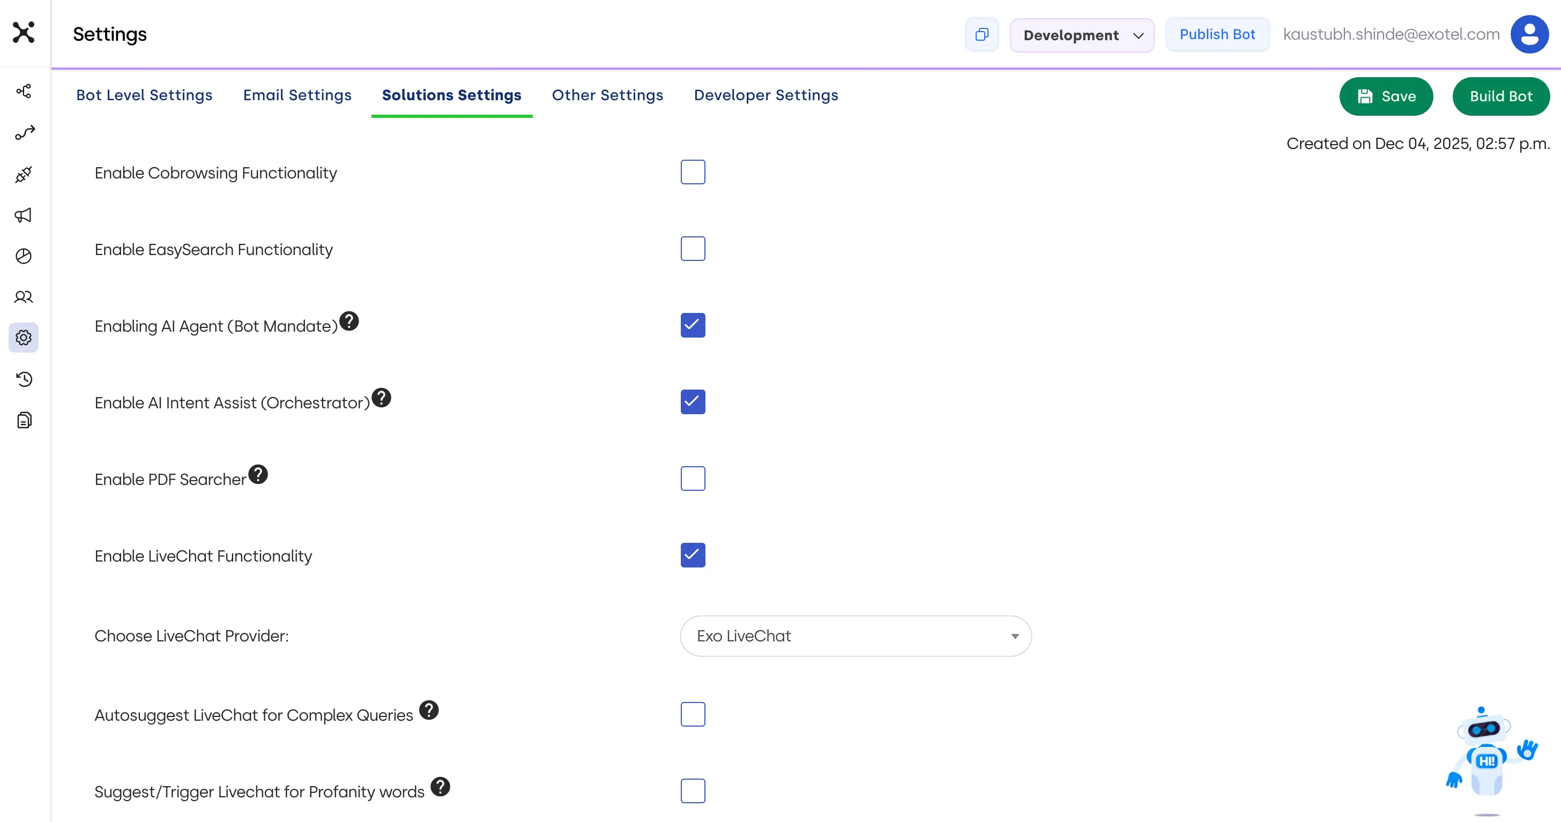
Task: Show help for Enable PDF Searcher
Action: coord(258,474)
